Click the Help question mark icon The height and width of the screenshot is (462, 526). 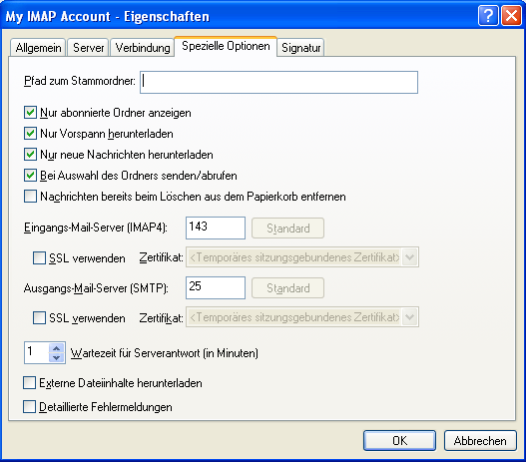point(488,16)
